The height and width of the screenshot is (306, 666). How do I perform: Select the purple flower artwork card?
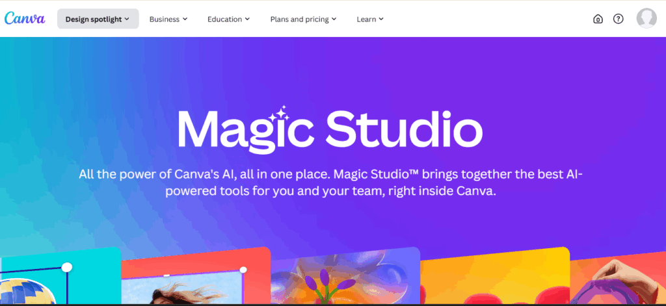pos(345,276)
